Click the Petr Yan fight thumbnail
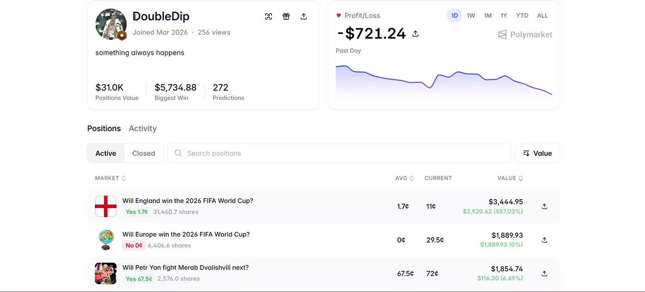645x292 pixels. [105, 273]
